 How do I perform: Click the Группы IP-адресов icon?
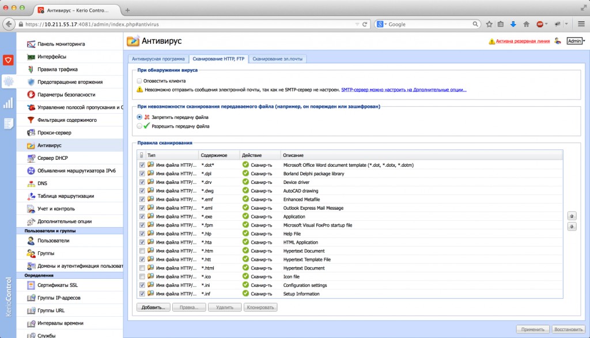point(31,298)
